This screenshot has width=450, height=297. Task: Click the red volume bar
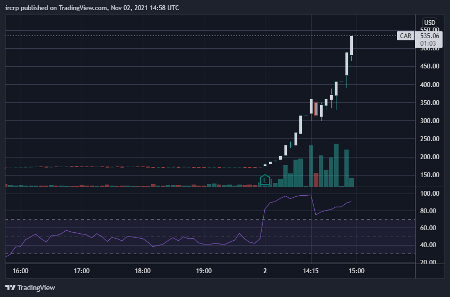pos(316,180)
